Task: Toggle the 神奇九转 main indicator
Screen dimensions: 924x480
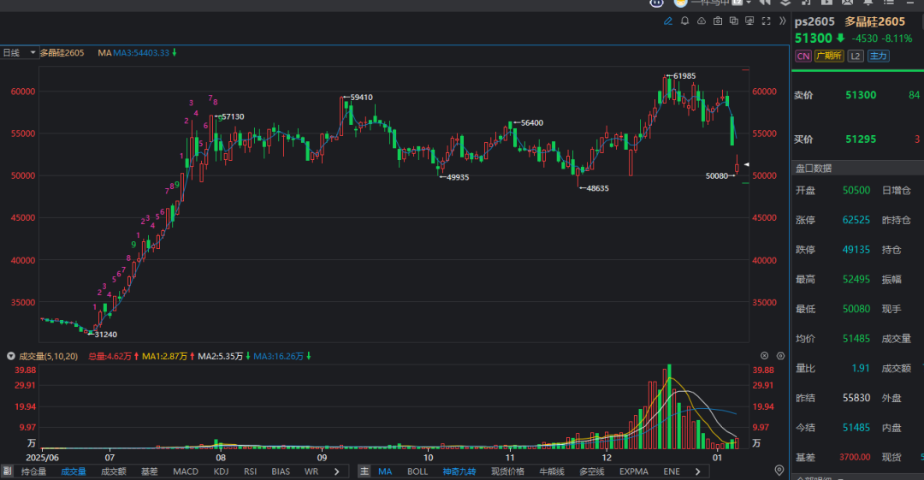Action: pos(462,471)
